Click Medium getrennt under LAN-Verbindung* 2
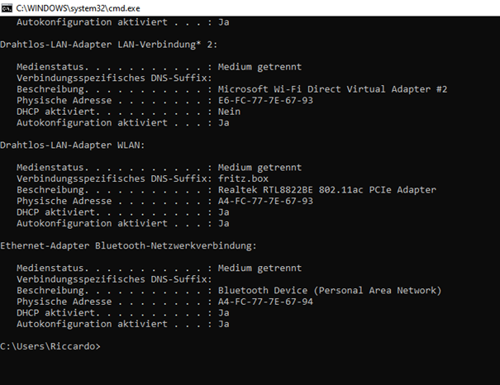 coord(260,67)
